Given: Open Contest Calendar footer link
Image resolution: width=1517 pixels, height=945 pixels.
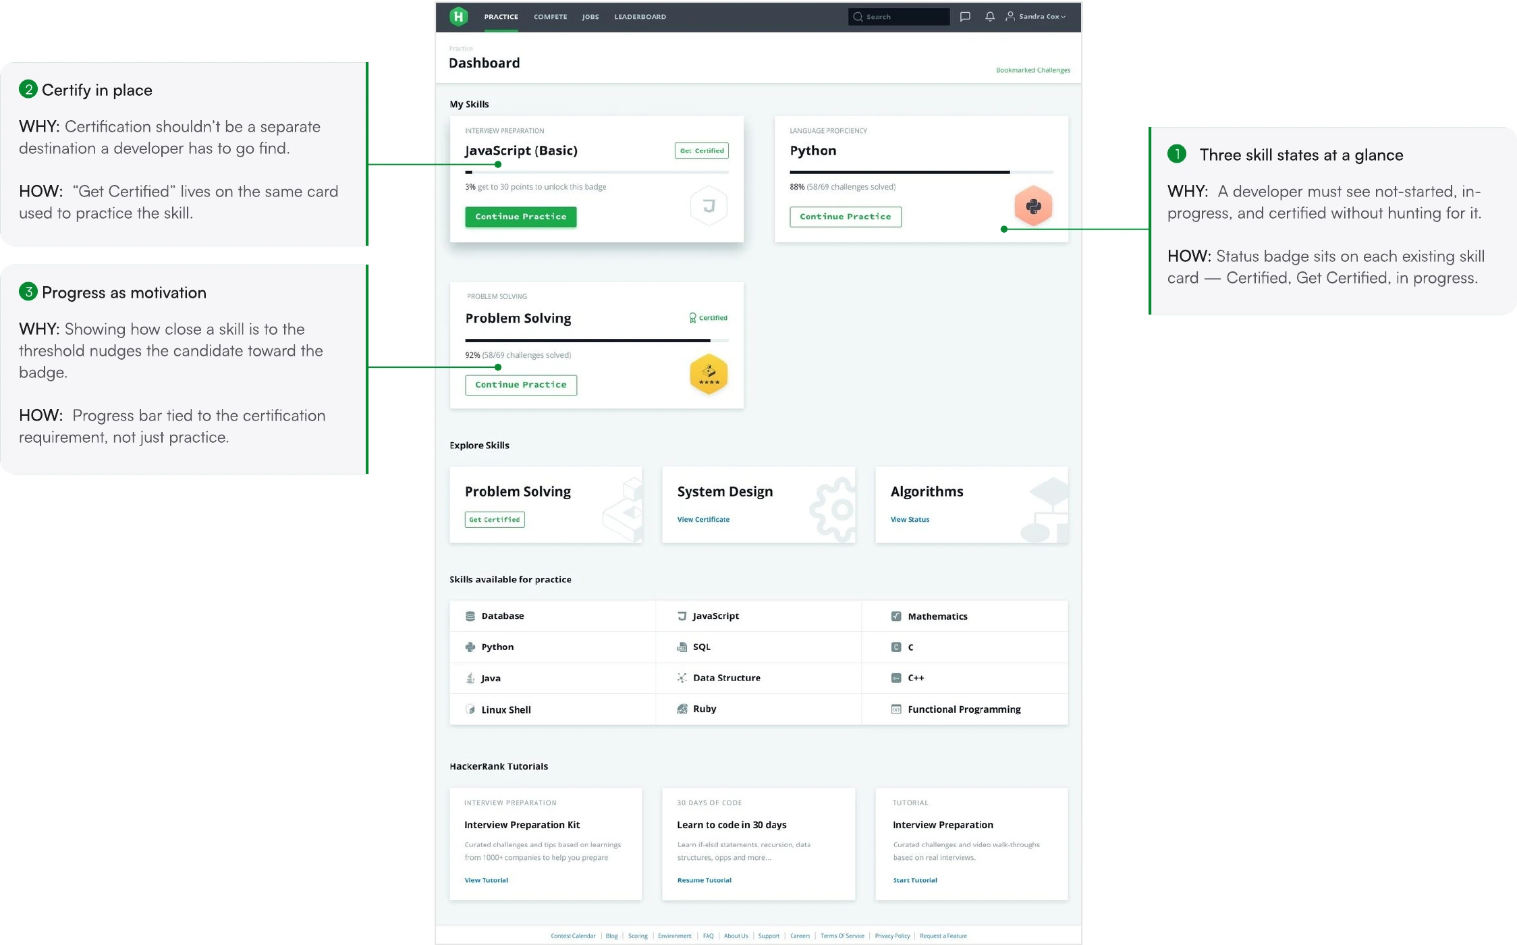Looking at the screenshot, I should [573, 936].
